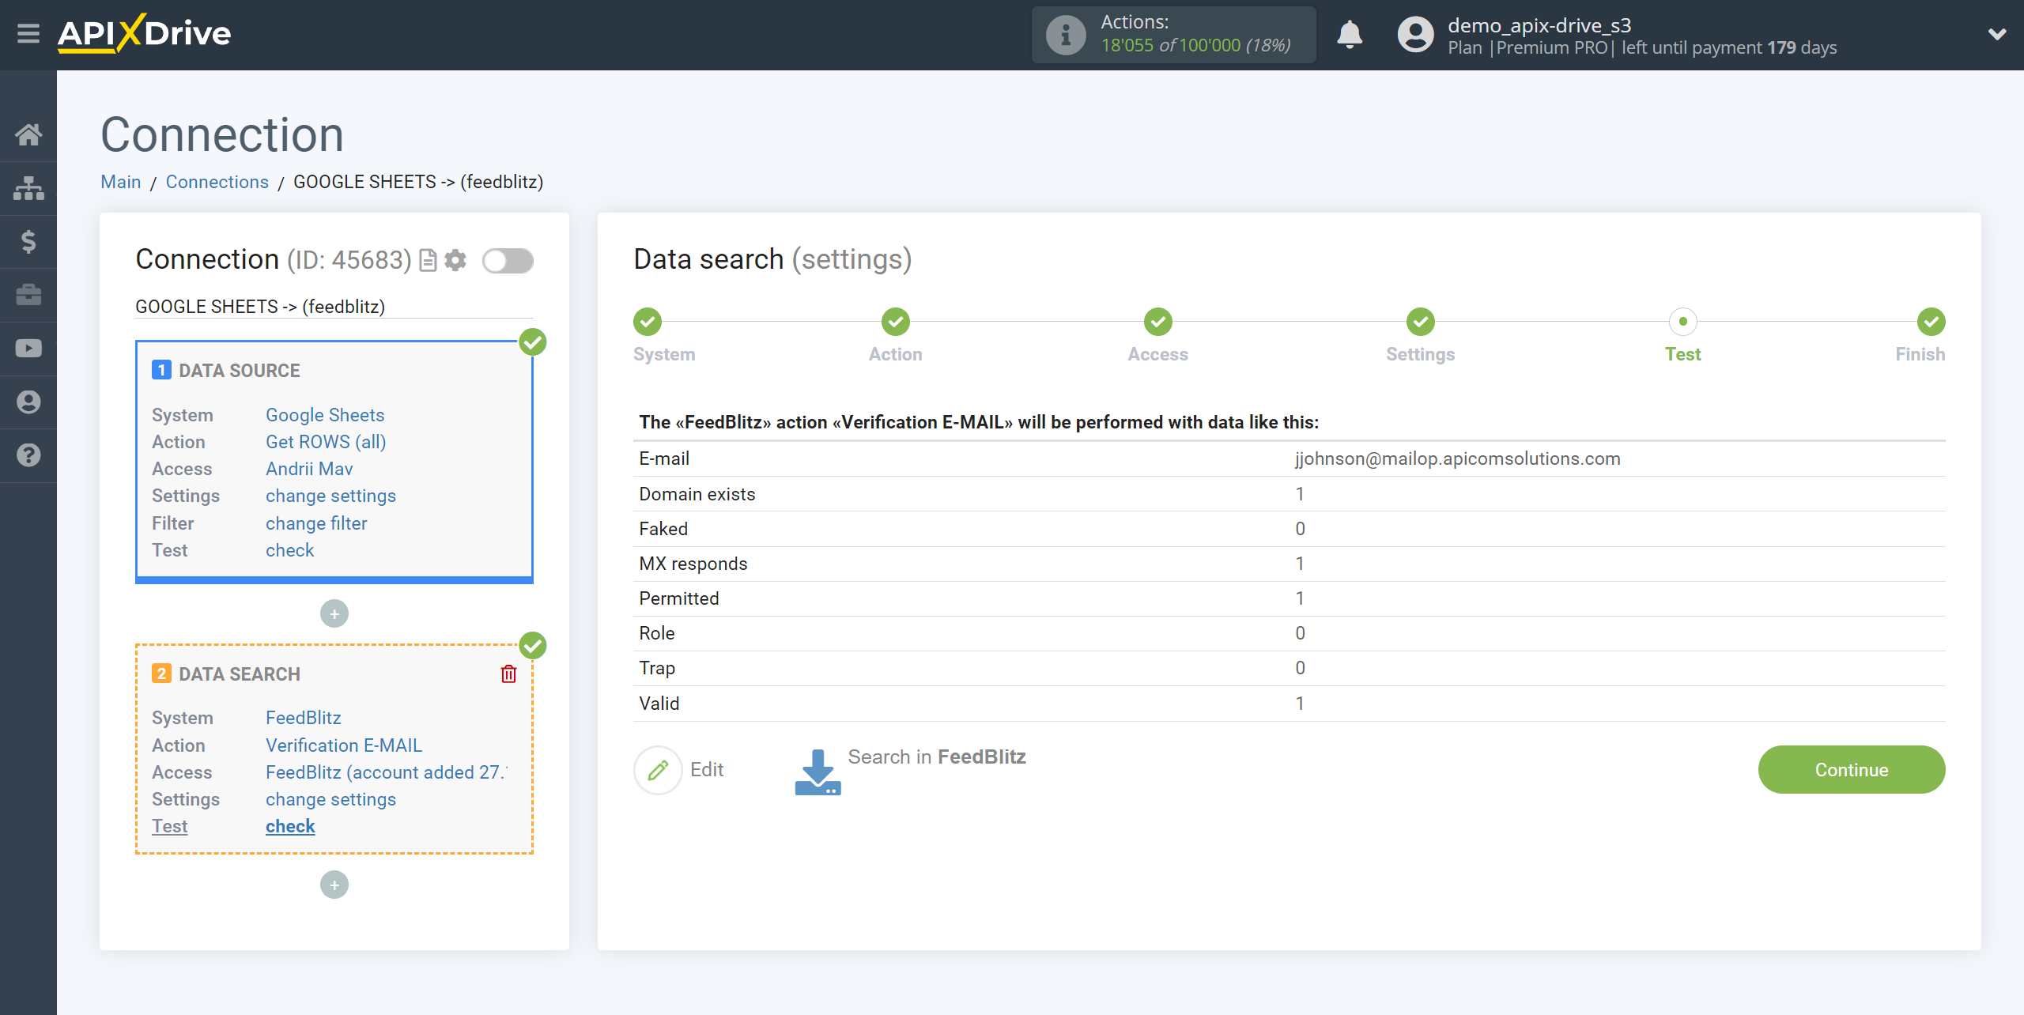Delete the Data Search block
2024x1015 pixels.
[508, 674]
